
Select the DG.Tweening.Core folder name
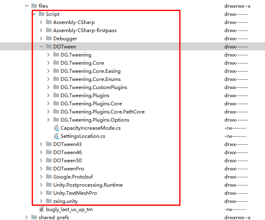(82, 63)
